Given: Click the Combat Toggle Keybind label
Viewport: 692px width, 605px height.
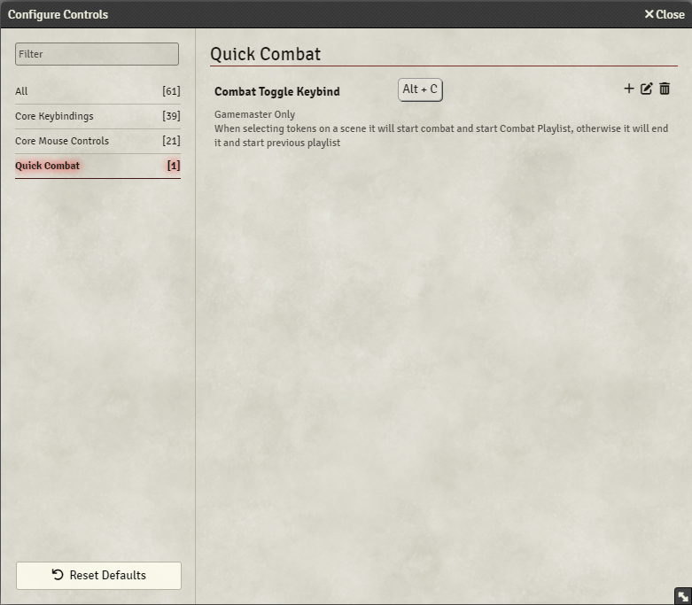Looking at the screenshot, I should pos(277,92).
